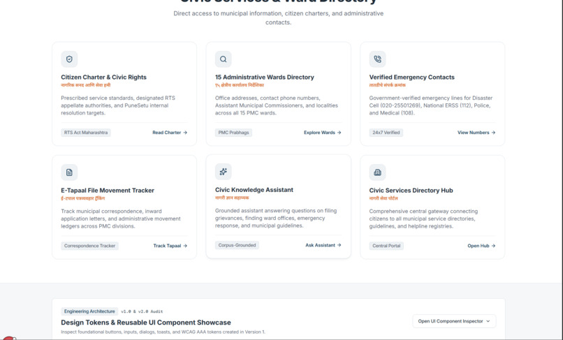The width and height of the screenshot is (563, 340).
Task: Click the document icon on E-Tapaal card
Action: click(69, 172)
